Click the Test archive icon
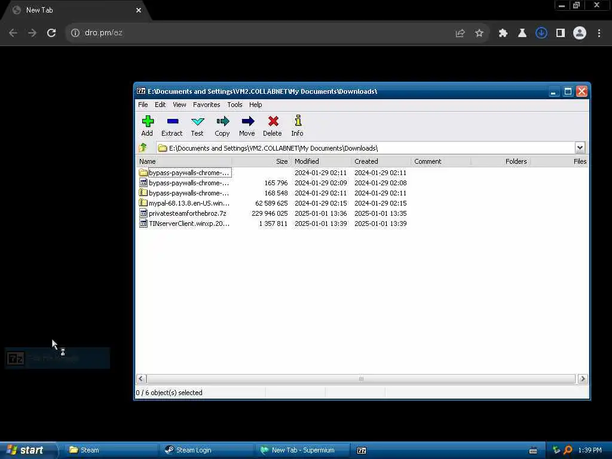The width and height of the screenshot is (612, 459). (x=197, y=121)
